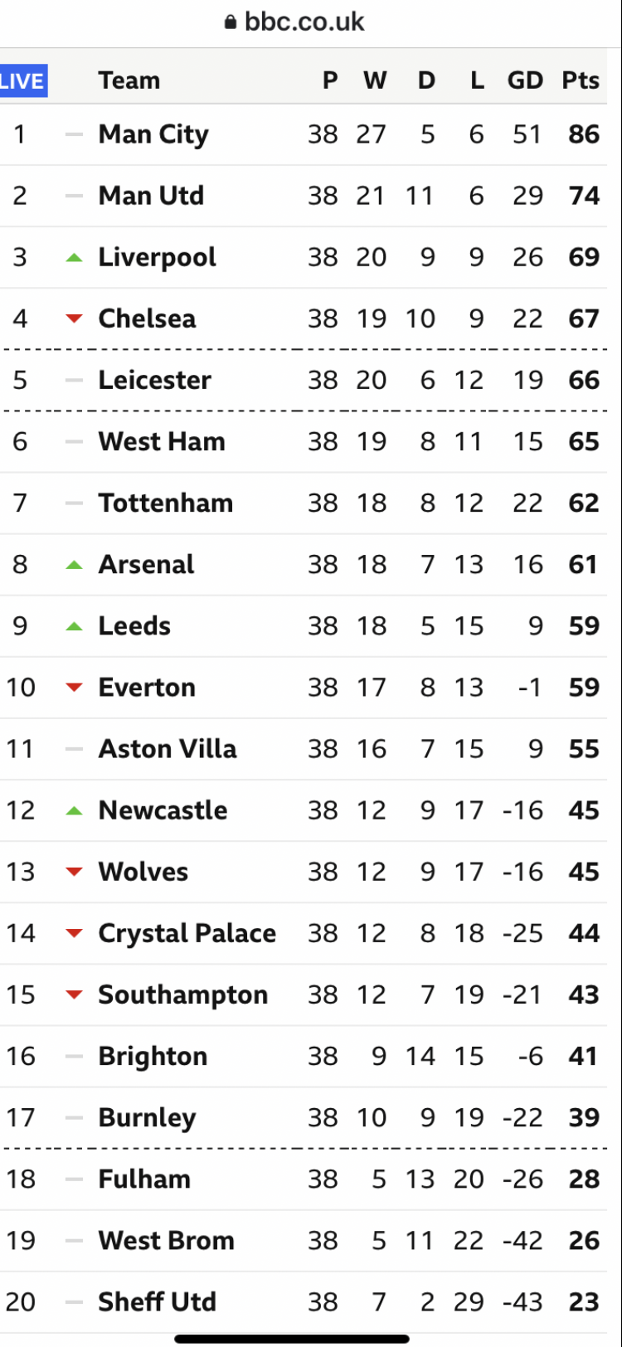Tap the padlock icon beside bbc.co.uk
622x1347 pixels.
[x=231, y=22]
